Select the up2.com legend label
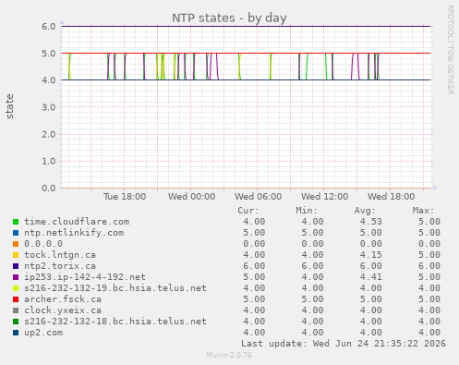Viewport: 459px width, 365px height. pos(43,333)
